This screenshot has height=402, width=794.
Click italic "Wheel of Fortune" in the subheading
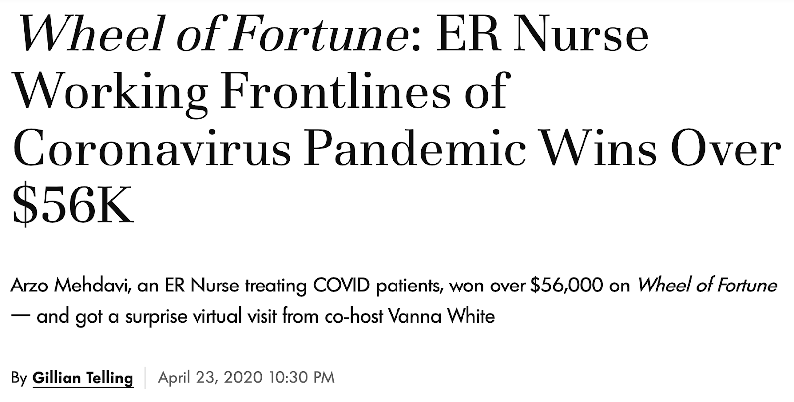pos(707,286)
